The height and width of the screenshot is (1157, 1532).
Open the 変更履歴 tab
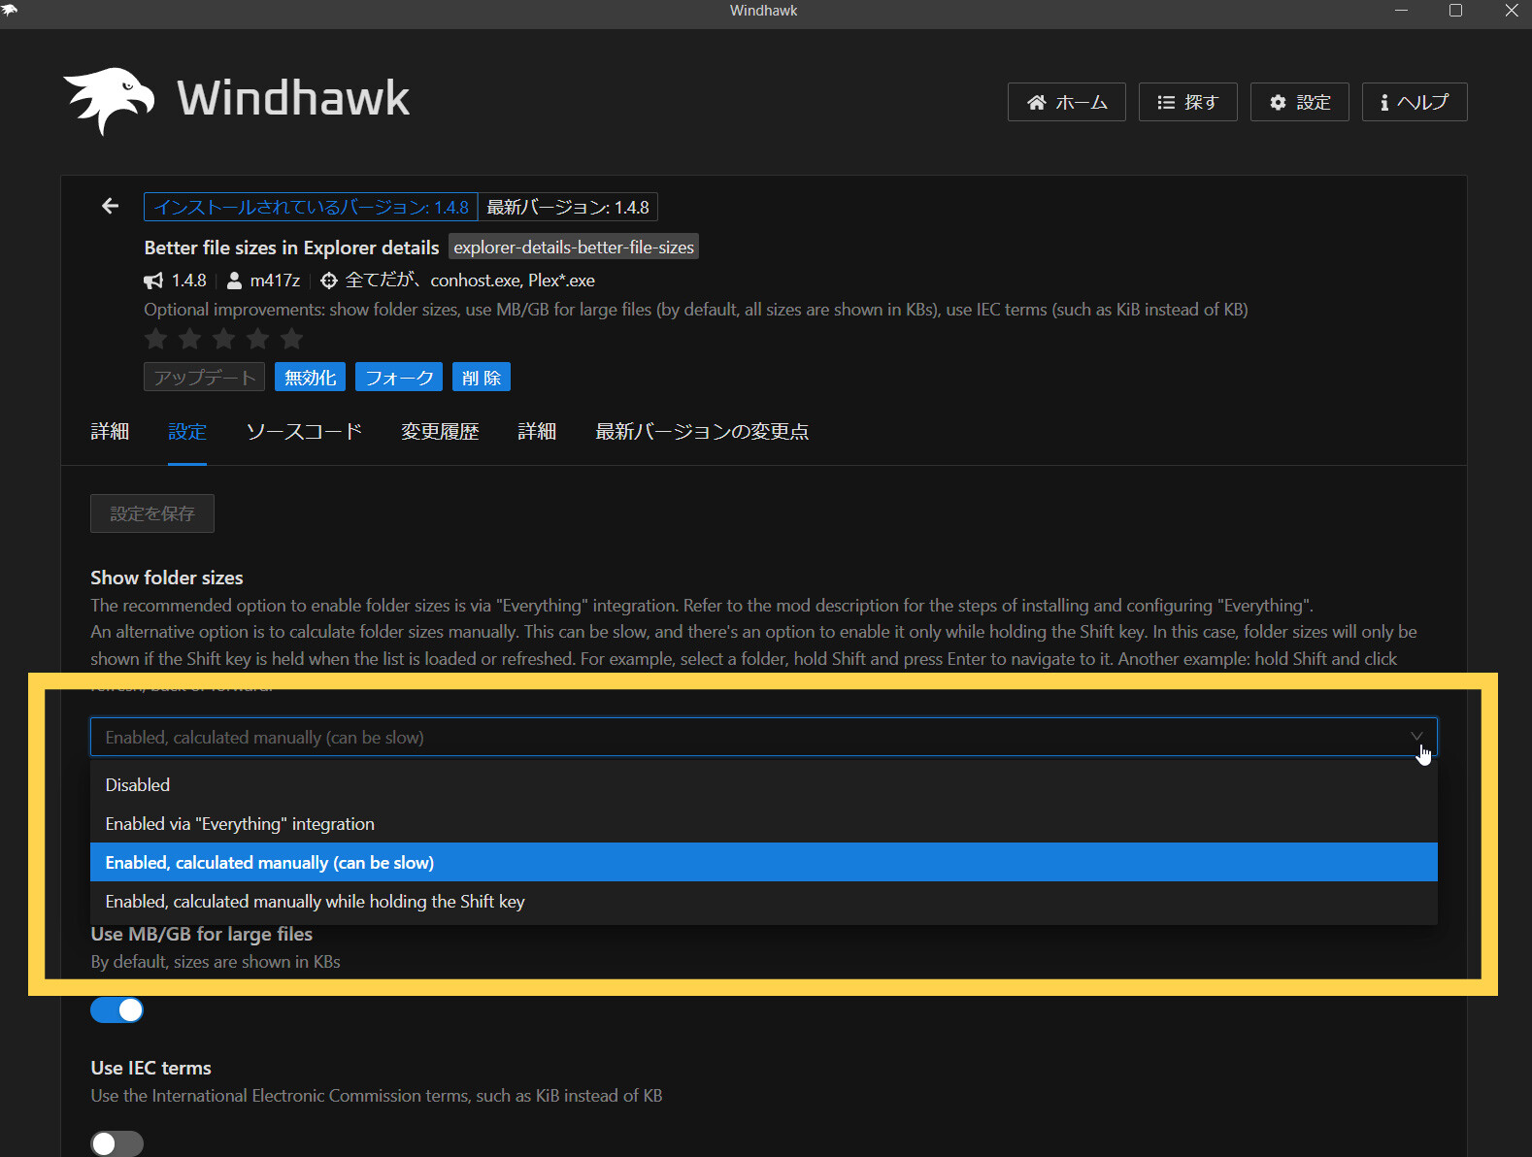(440, 432)
